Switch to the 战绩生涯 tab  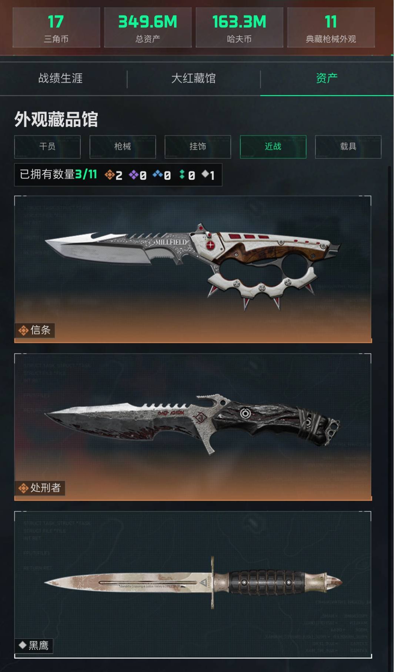[x=60, y=78]
